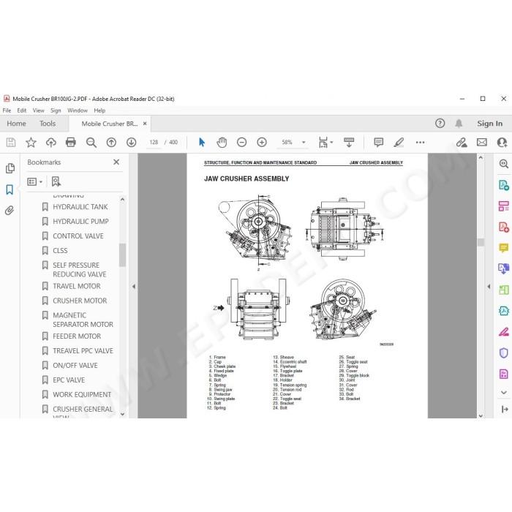Select the Highlight text pen tool
512x512 pixels.
(x=399, y=143)
